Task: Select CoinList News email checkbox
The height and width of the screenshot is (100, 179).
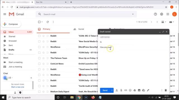Action: [x=39, y=64]
